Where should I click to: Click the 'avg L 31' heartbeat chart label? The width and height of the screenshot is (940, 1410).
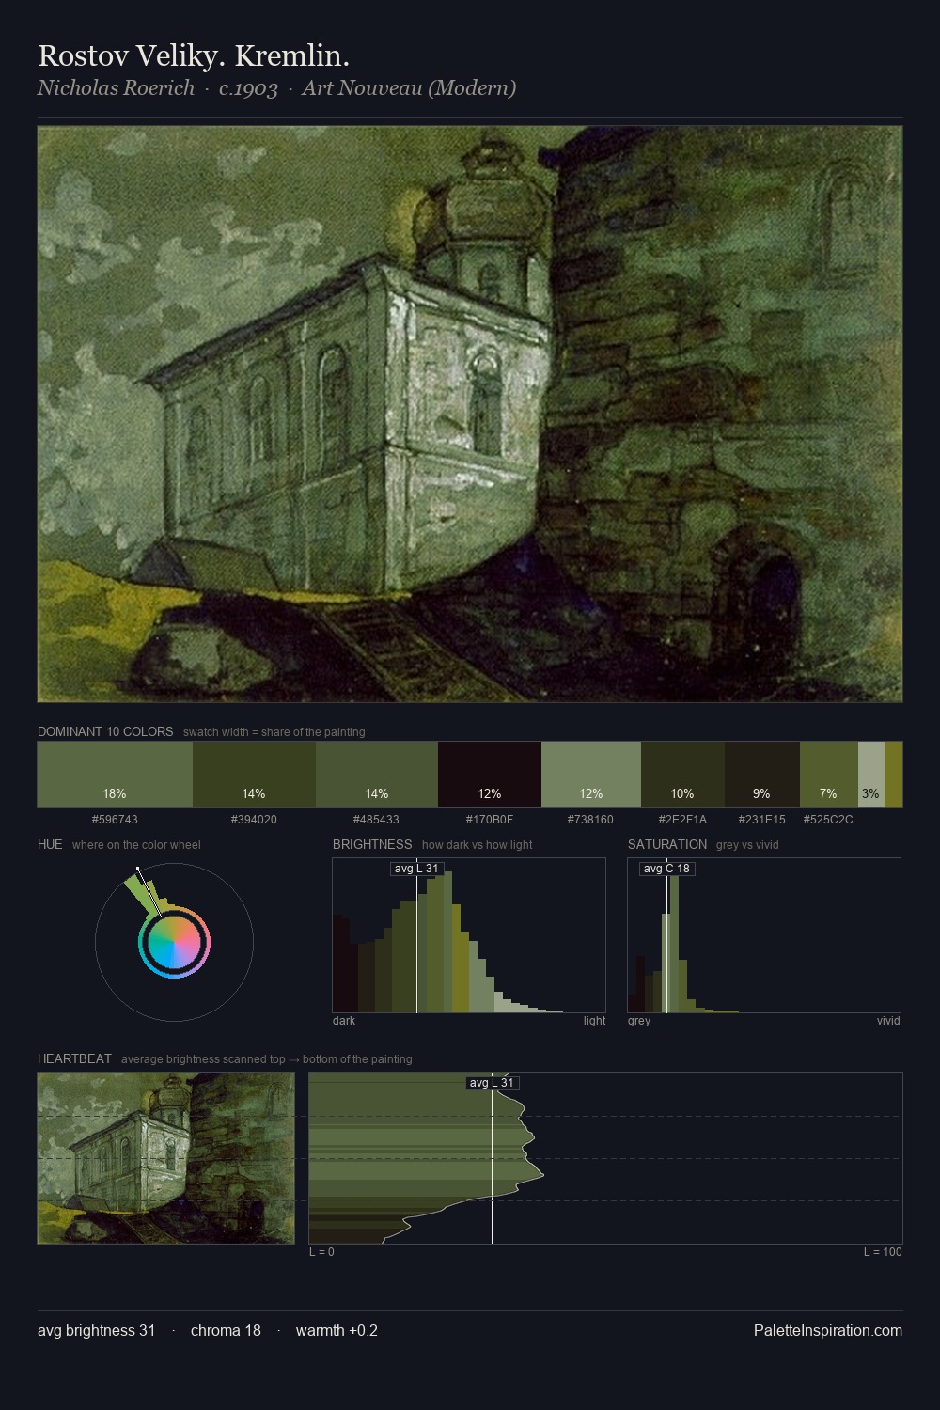(x=493, y=1083)
